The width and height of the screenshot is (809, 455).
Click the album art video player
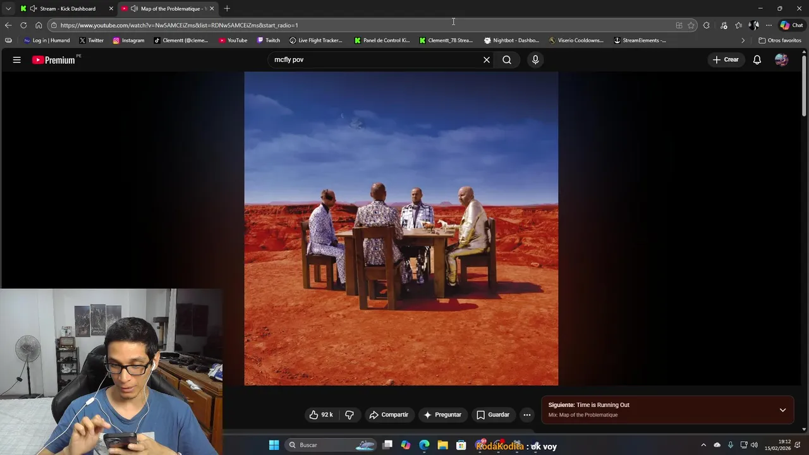(x=401, y=228)
